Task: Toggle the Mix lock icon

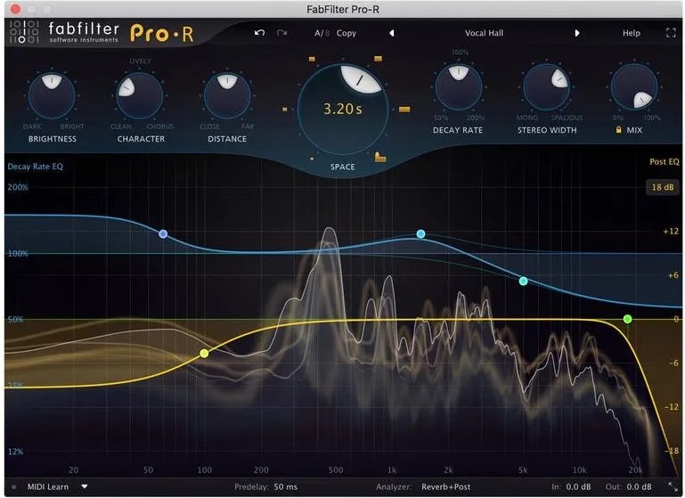Action: coord(618,130)
